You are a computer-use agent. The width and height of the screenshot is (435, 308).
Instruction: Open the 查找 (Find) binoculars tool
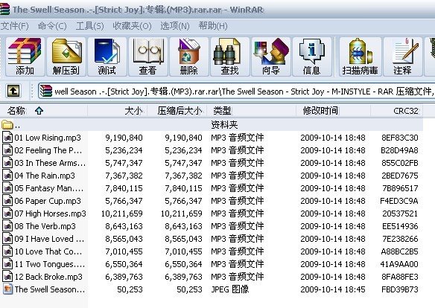[x=229, y=57]
